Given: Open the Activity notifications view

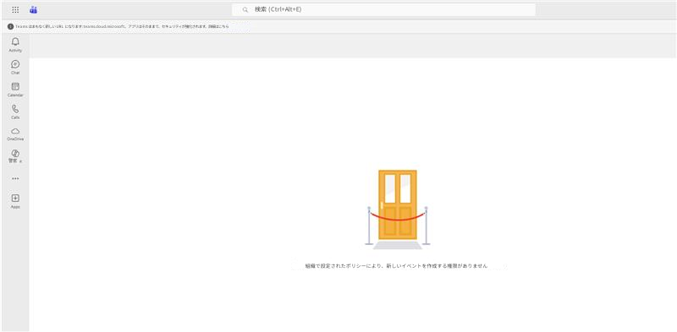Looking at the screenshot, I should pyautogui.click(x=15, y=45).
